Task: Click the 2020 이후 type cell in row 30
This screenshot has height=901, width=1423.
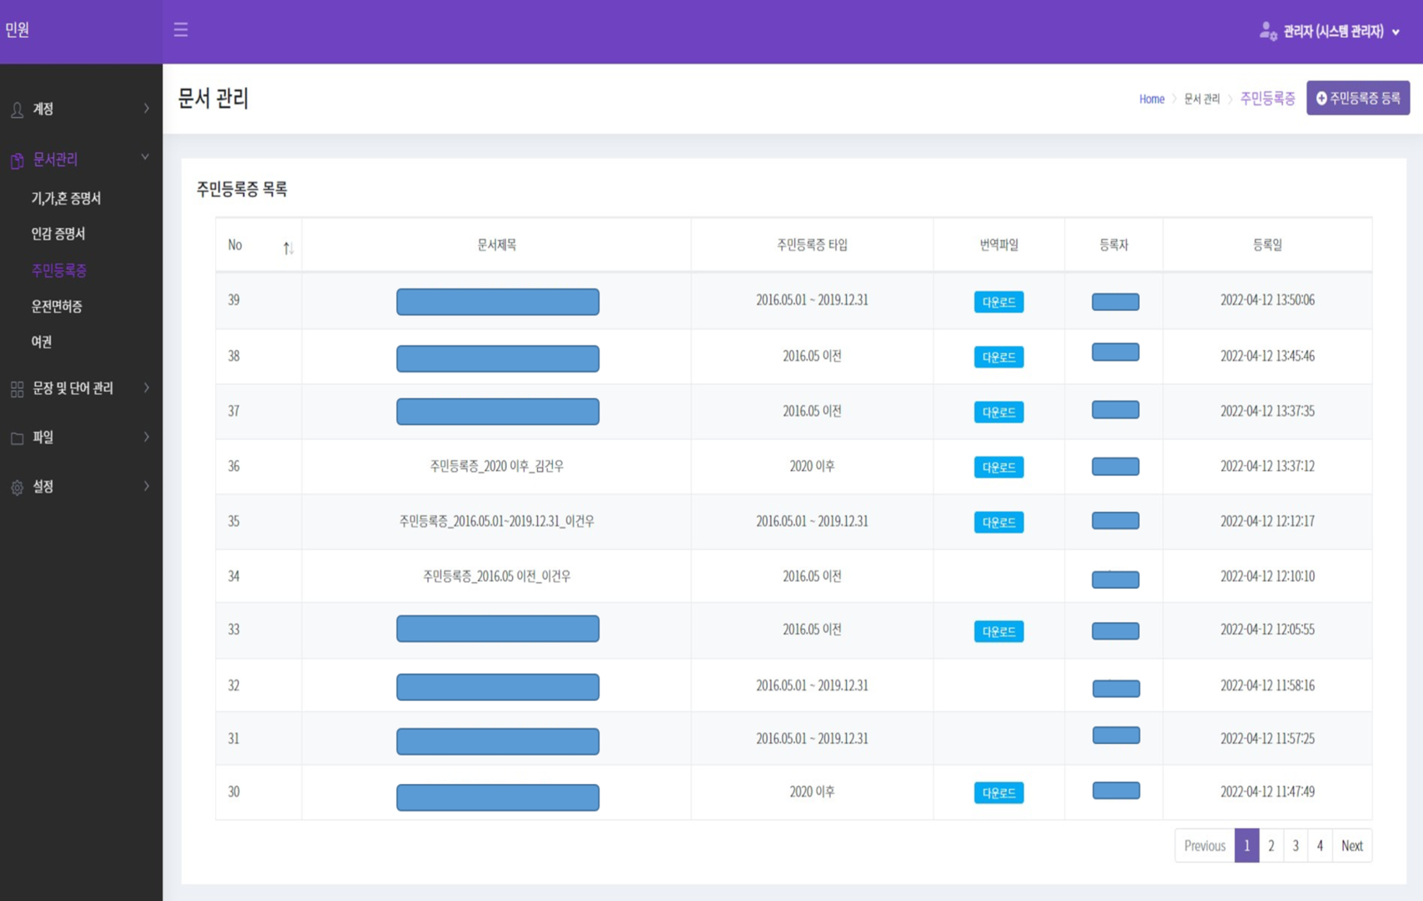Action: [x=812, y=791]
